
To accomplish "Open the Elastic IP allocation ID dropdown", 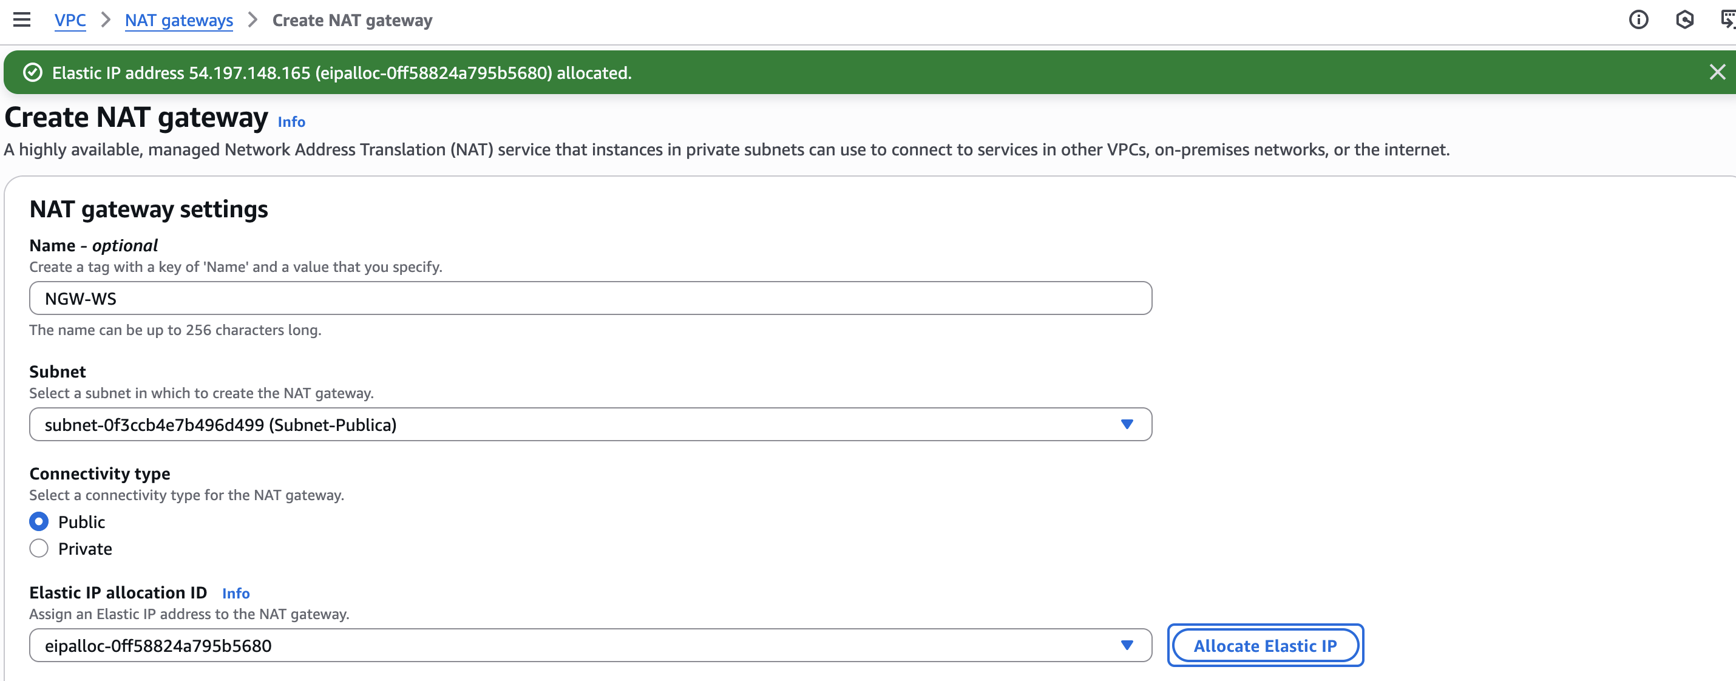I will (x=573, y=645).
